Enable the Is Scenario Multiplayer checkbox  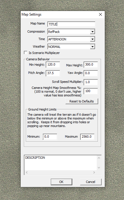click(x=26, y=53)
